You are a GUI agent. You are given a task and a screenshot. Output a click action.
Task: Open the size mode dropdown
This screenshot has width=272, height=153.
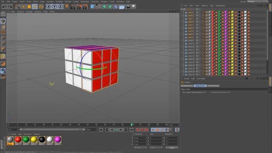156,147
